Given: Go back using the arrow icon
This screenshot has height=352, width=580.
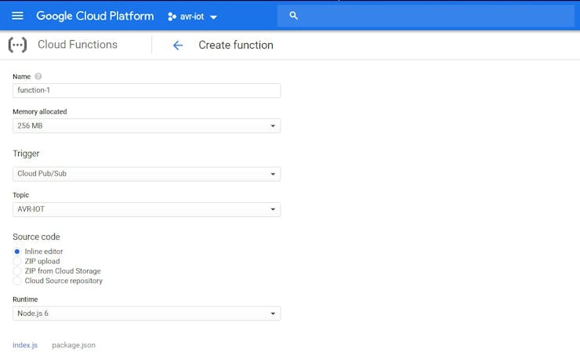Looking at the screenshot, I should 178,45.
